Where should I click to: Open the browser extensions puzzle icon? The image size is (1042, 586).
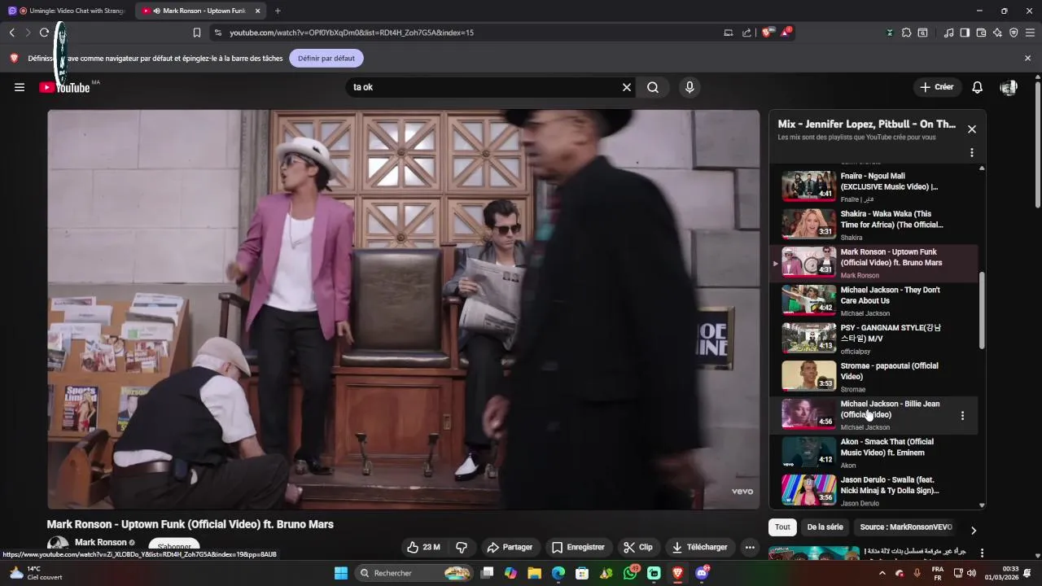[906, 33]
